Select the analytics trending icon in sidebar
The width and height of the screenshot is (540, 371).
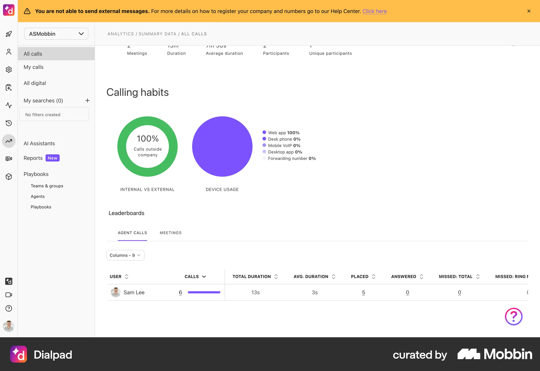pos(9,141)
